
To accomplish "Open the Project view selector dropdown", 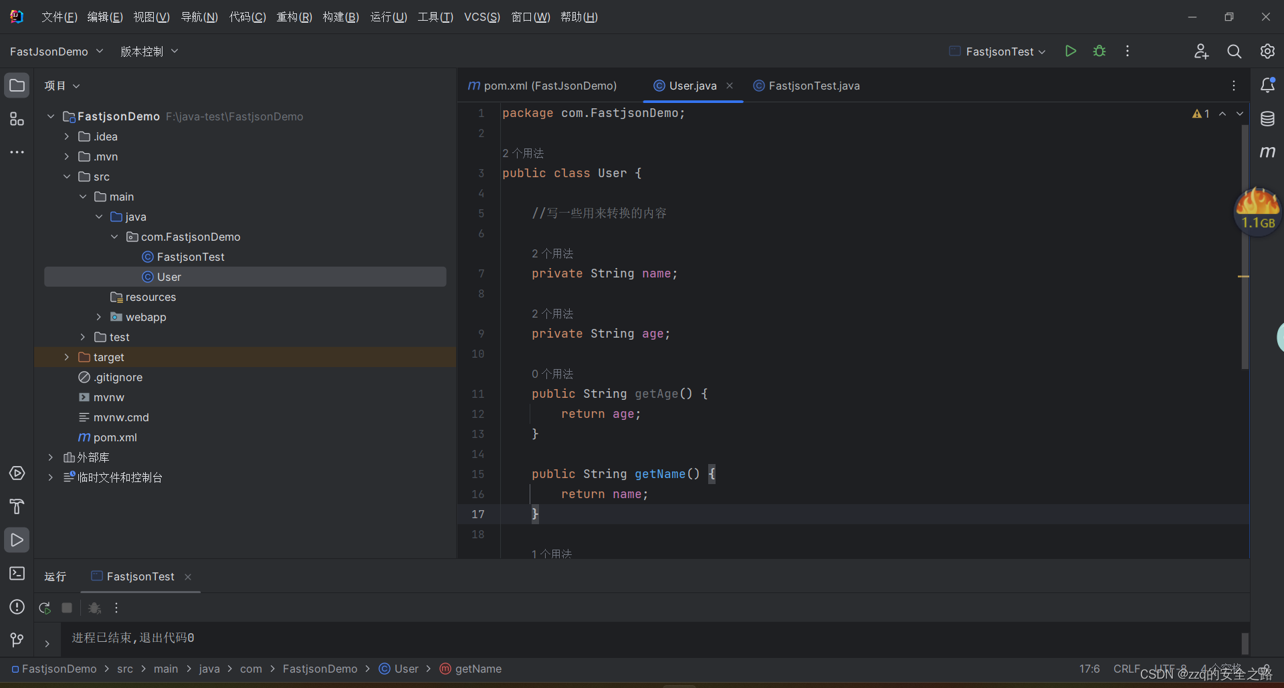I will pyautogui.click(x=62, y=86).
